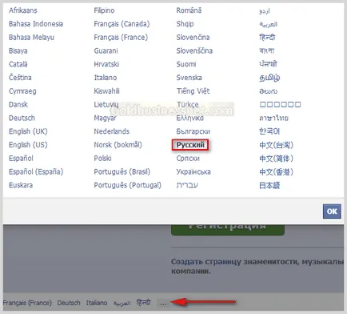Click Italiano in the page footer

tap(97, 303)
